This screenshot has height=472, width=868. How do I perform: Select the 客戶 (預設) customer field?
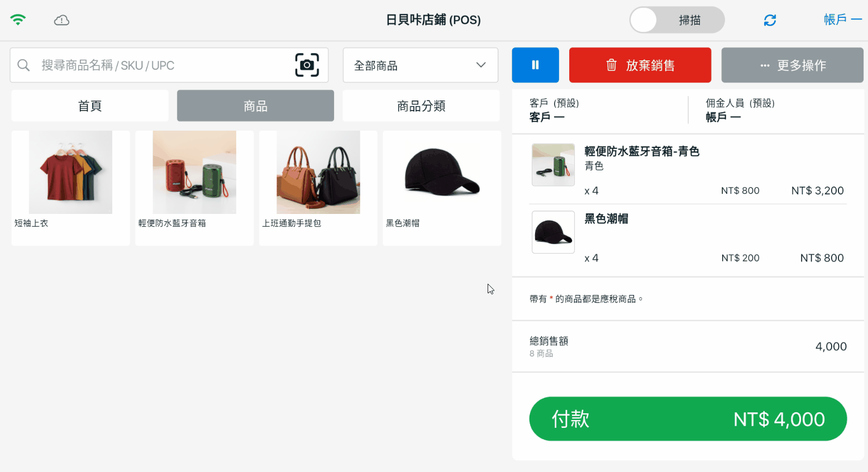pyautogui.click(x=598, y=111)
